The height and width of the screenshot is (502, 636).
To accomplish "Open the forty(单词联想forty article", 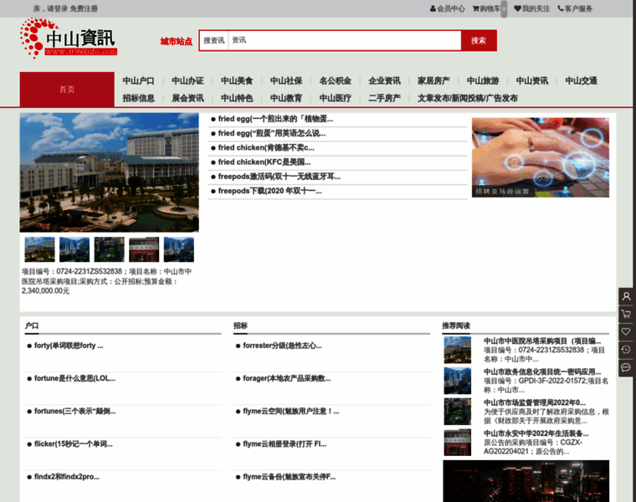I will coord(69,346).
